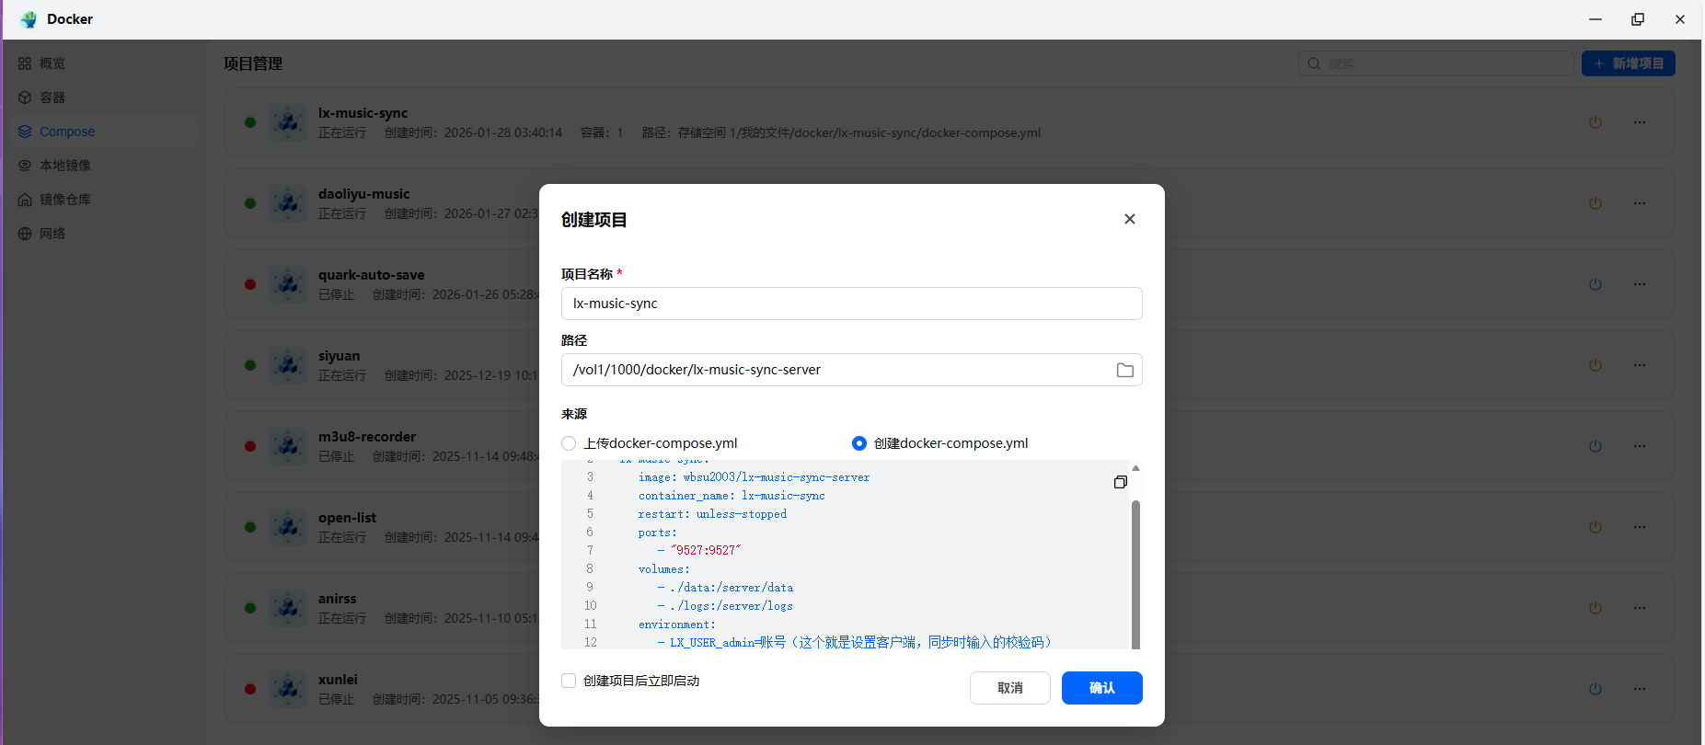Open more options for xunlei
The width and height of the screenshot is (1705, 745).
(1640, 689)
